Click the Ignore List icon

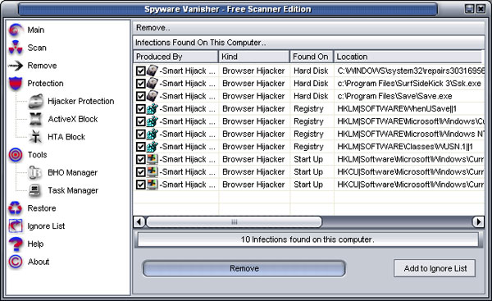click(x=16, y=226)
